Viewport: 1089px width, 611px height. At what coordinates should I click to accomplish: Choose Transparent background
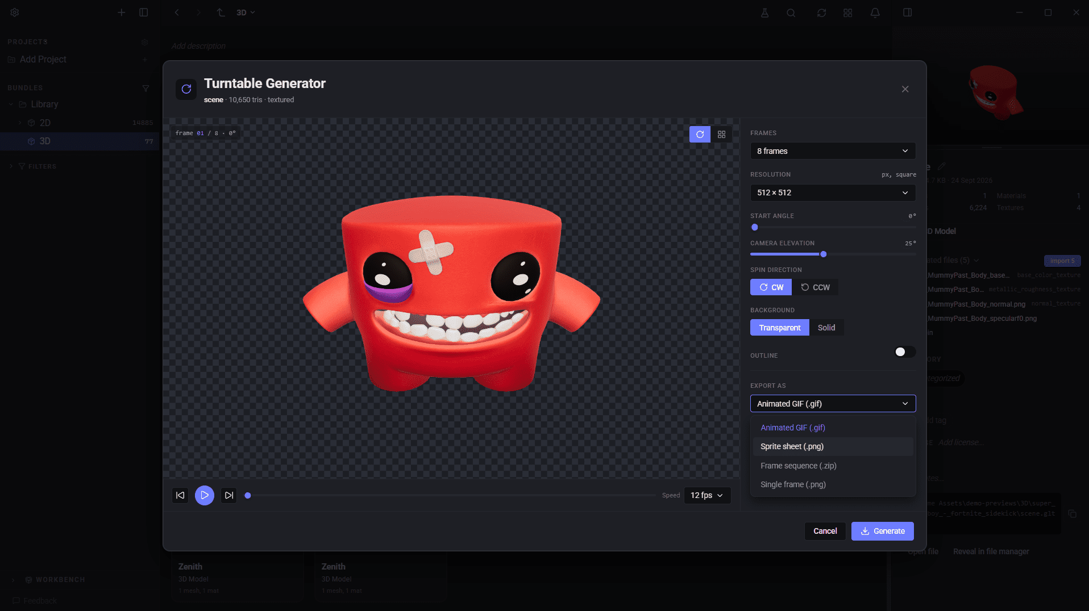click(x=779, y=328)
